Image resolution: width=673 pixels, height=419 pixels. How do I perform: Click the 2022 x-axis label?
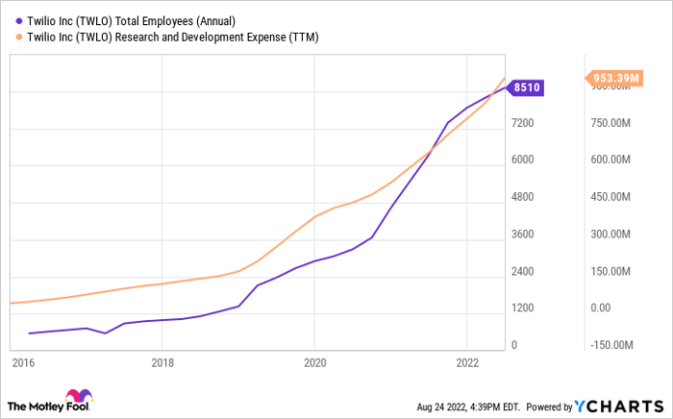coord(467,363)
